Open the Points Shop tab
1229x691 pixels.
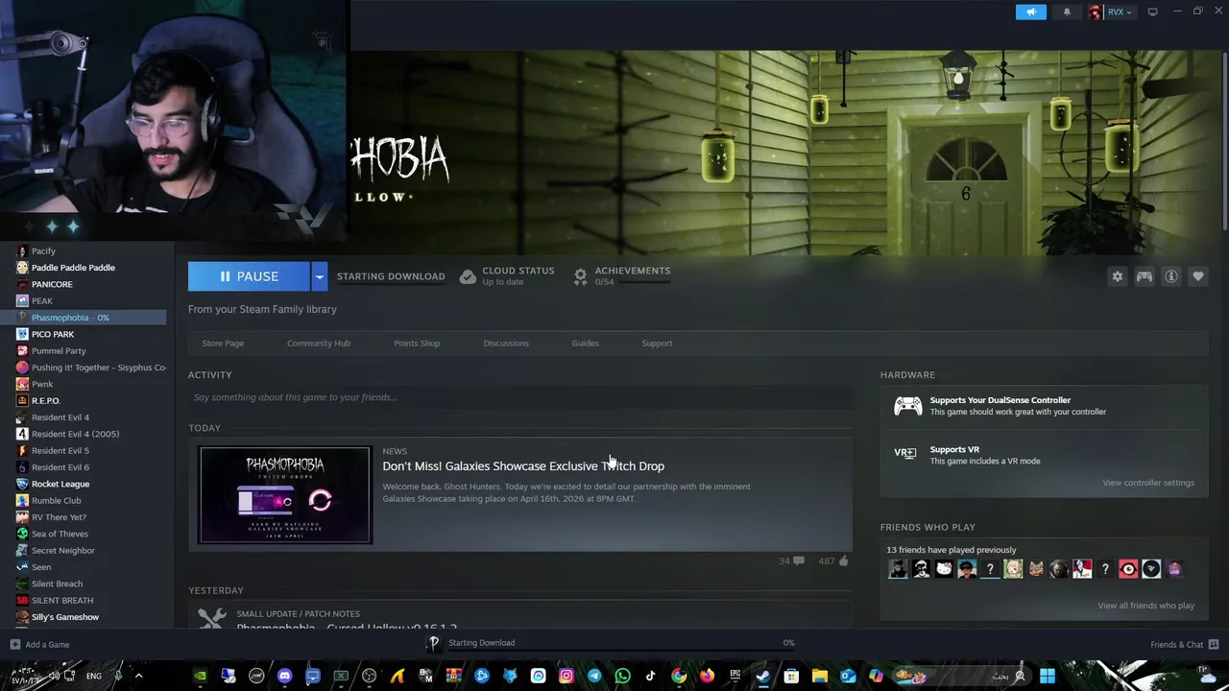click(417, 343)
